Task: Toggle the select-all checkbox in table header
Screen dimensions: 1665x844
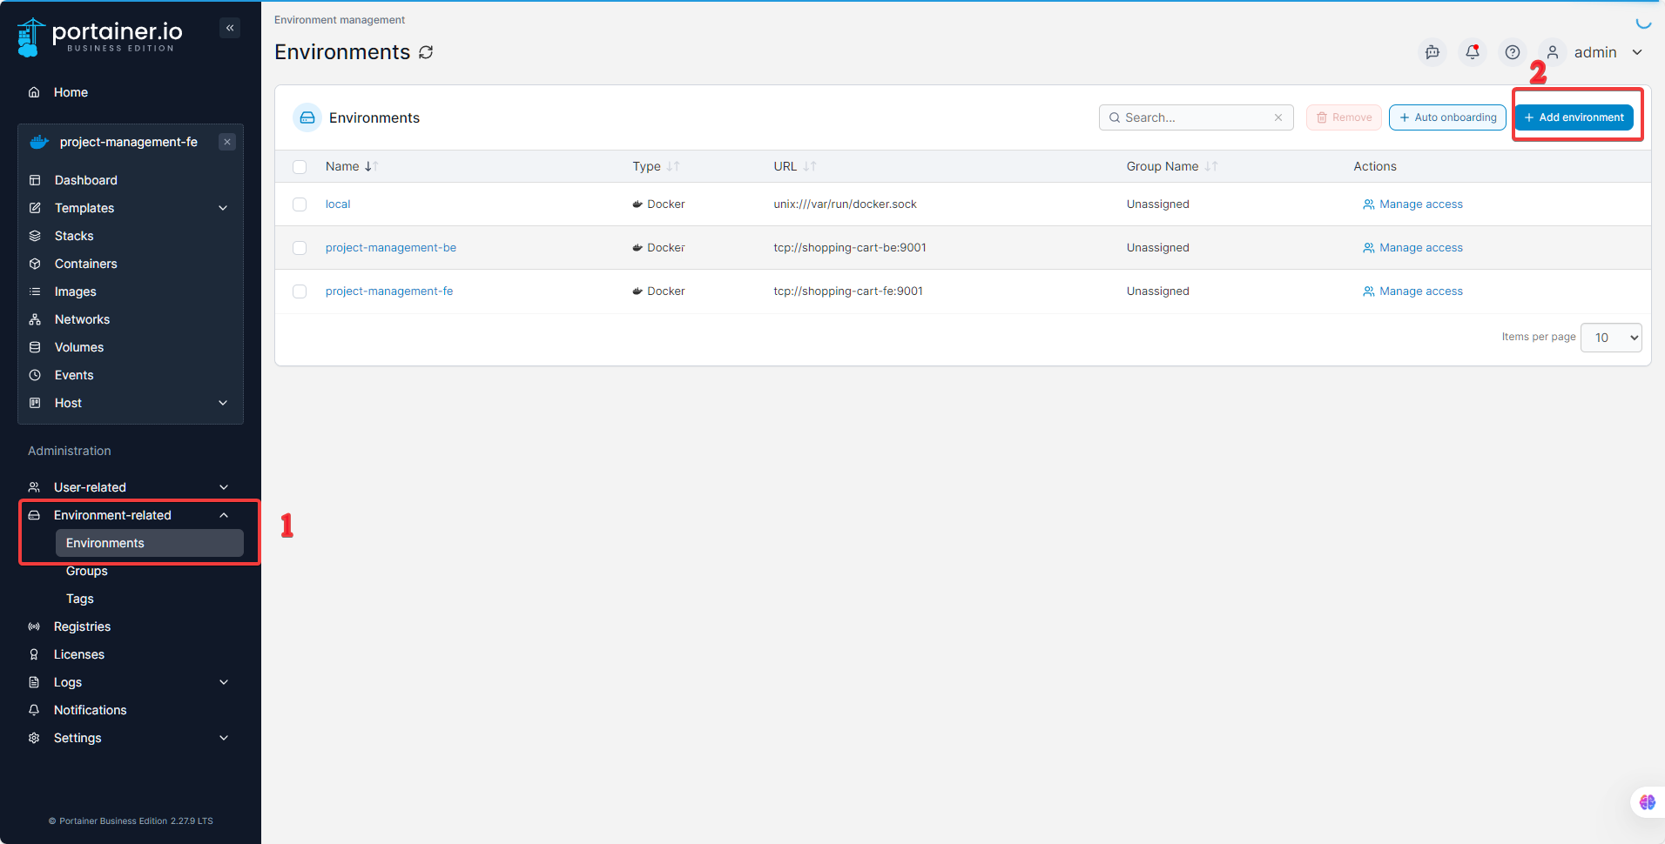Action: pos(300,167)
